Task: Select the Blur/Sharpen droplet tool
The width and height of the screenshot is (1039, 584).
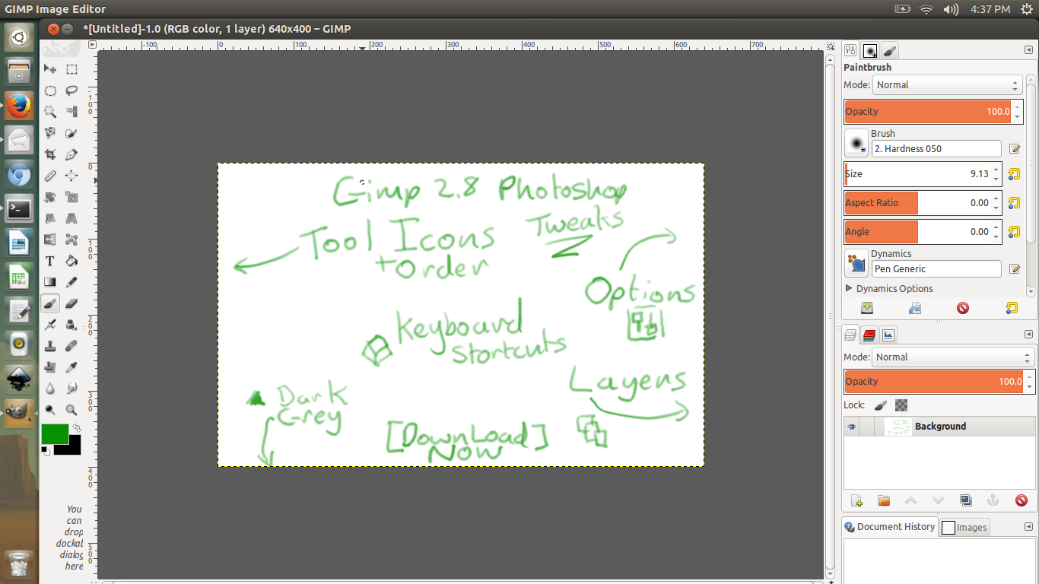Action: tap(50, 389)
